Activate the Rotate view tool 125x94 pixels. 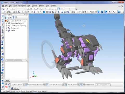point(83,12)
